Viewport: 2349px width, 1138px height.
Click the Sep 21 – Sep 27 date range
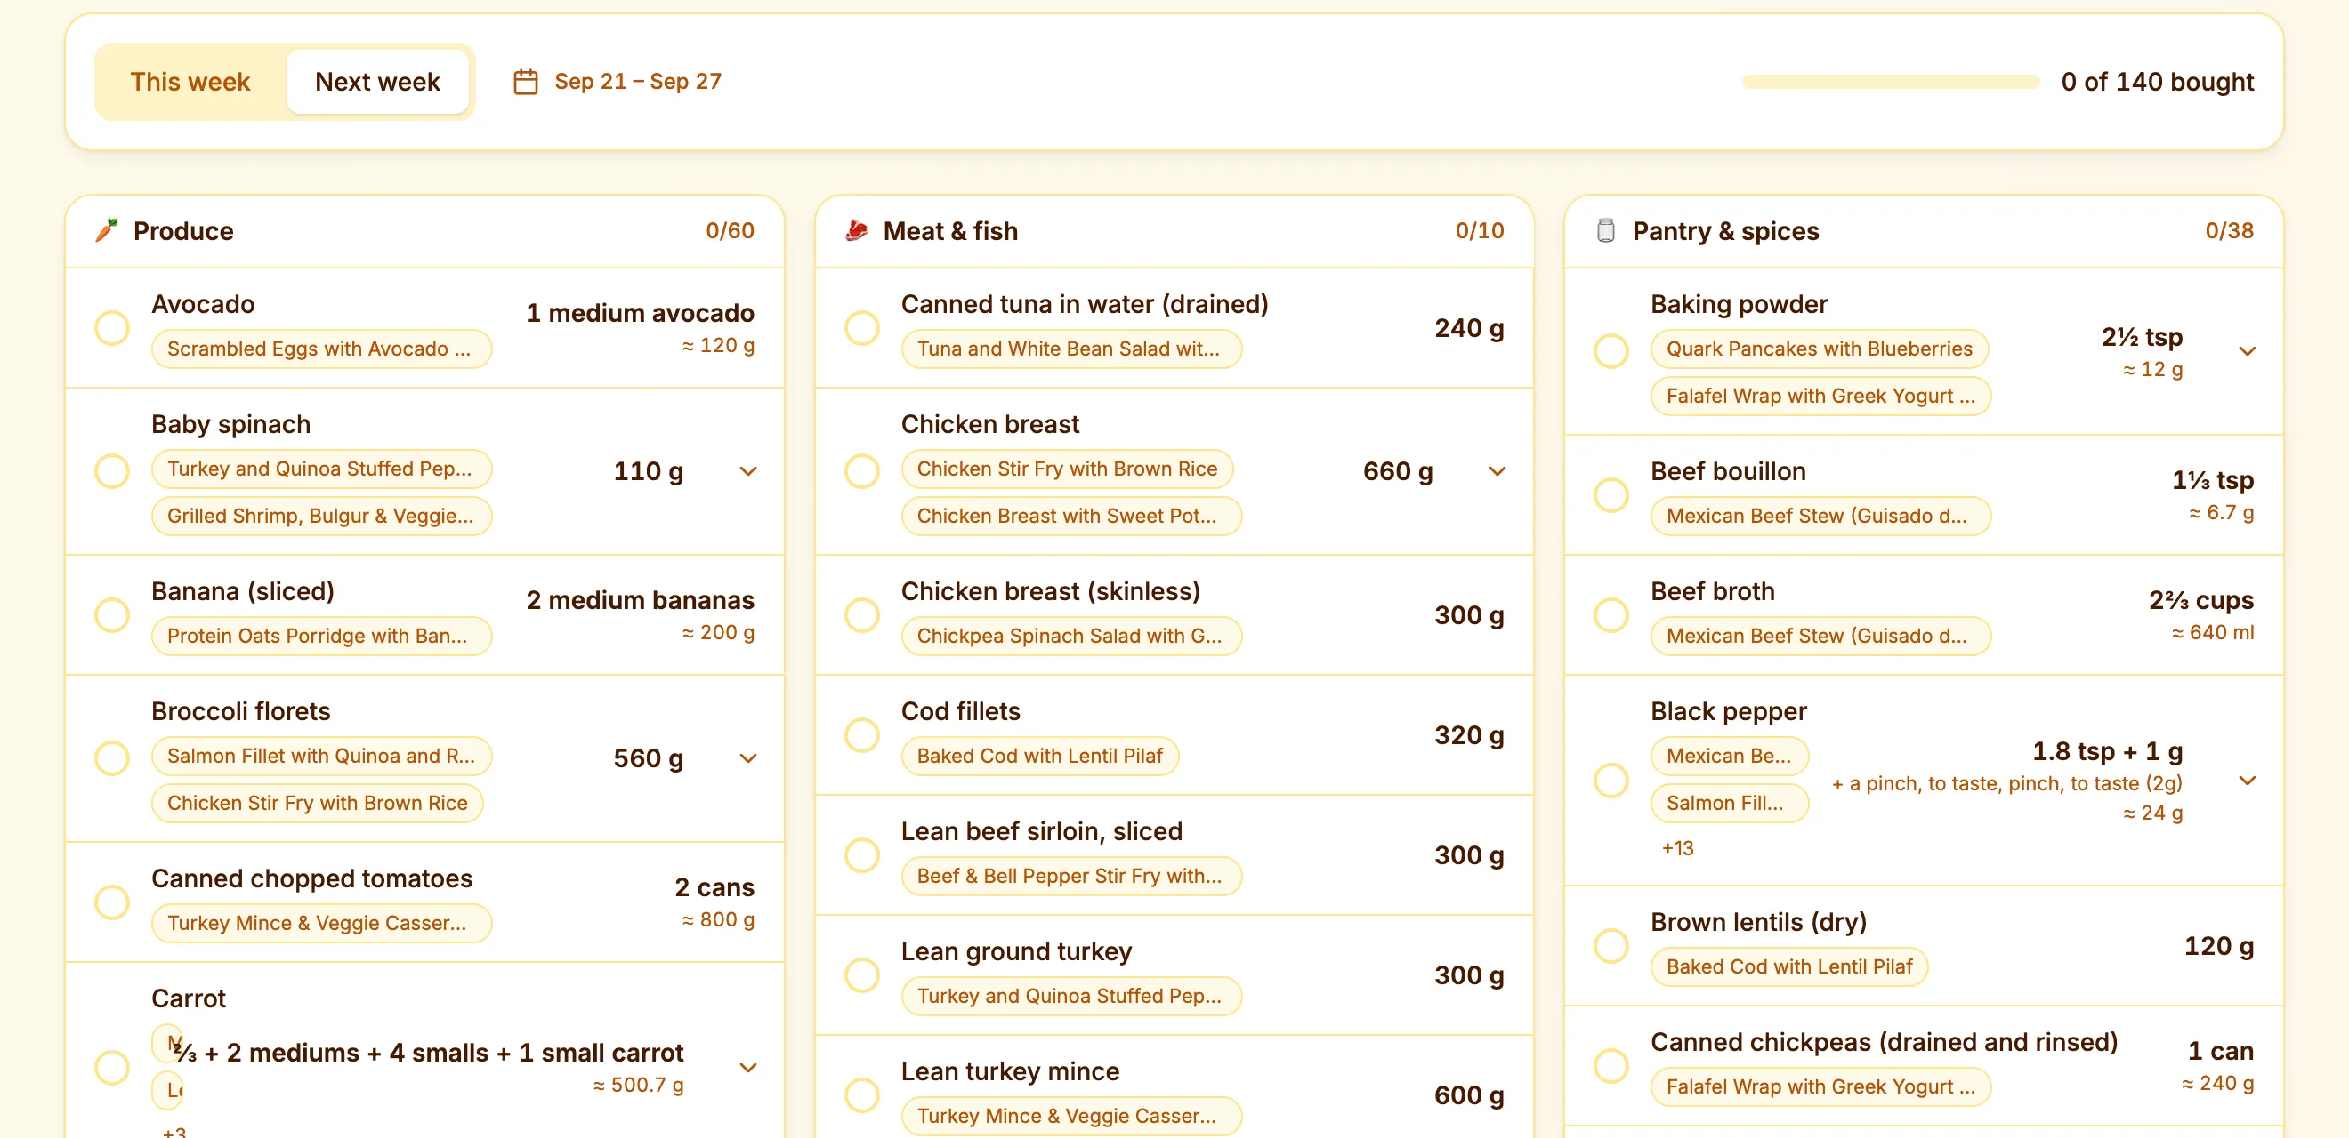tap(637, 82)
